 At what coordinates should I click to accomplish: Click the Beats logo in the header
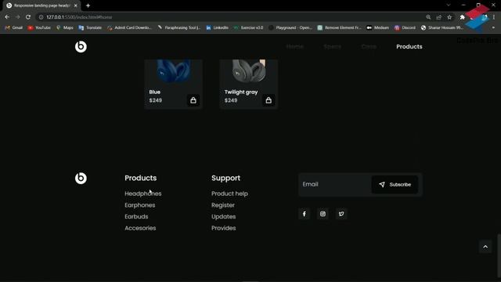[x=81, y=47]
